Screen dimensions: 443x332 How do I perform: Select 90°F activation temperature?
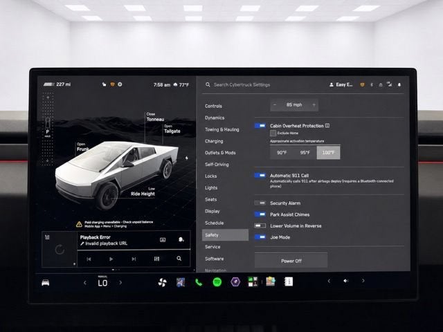coord(282,152)
